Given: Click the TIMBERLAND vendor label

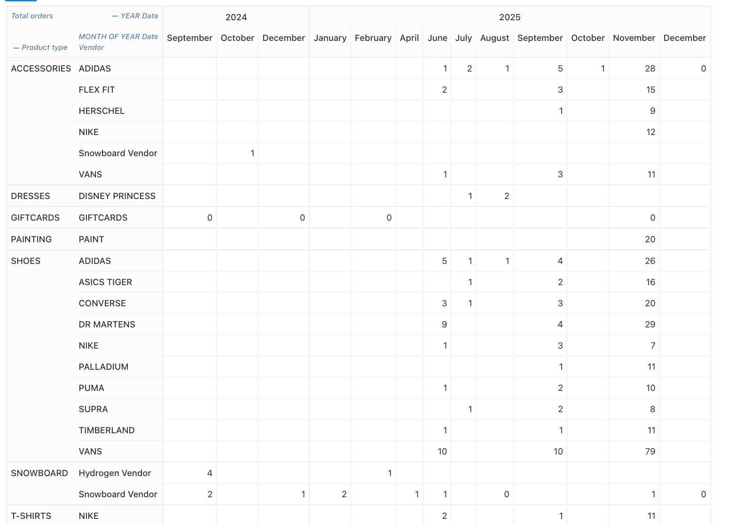Looking at the screenshot, I should [x=107, y=430].
